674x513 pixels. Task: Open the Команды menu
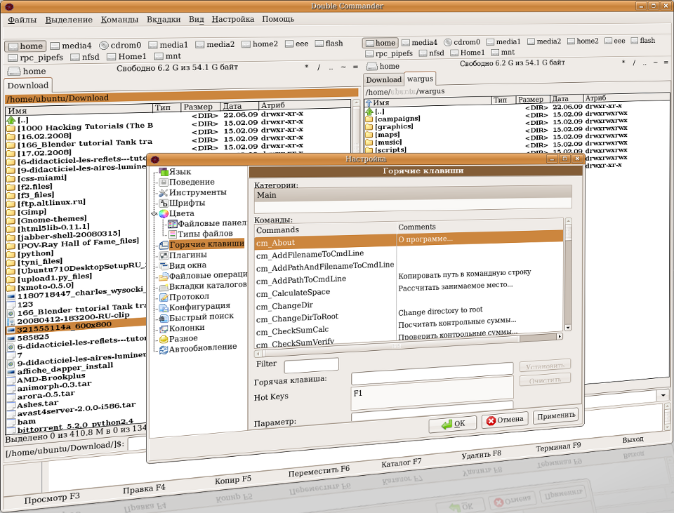119,19
